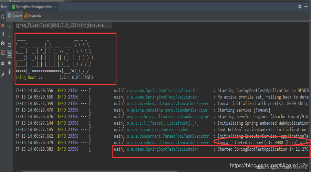The height and width of the screenshot is (172, 311).
Task: Pause console output
Action: tap(2, 34)
